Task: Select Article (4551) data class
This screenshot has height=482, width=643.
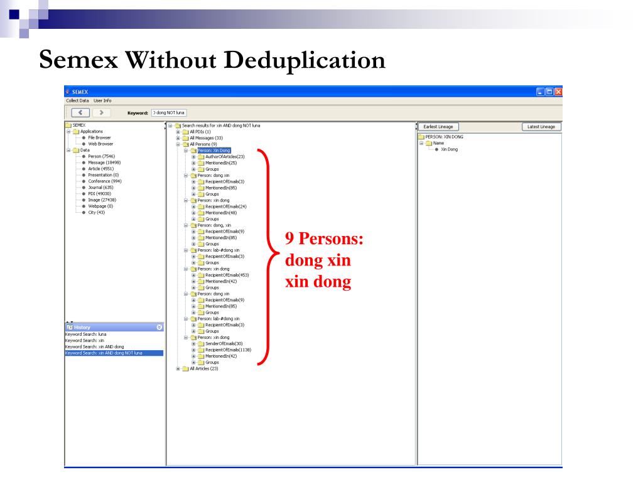Action: coord(101,169)
